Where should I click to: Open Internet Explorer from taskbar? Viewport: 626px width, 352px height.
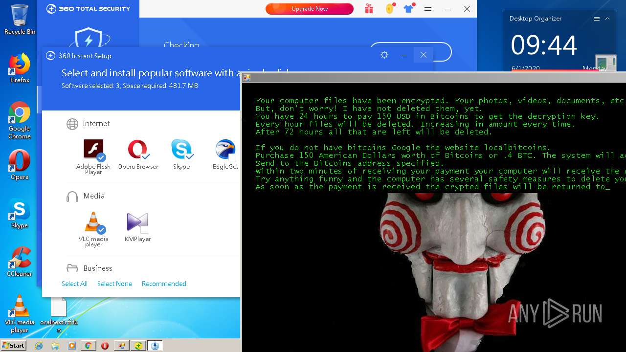pyautogui.click(x=39, y=346)
